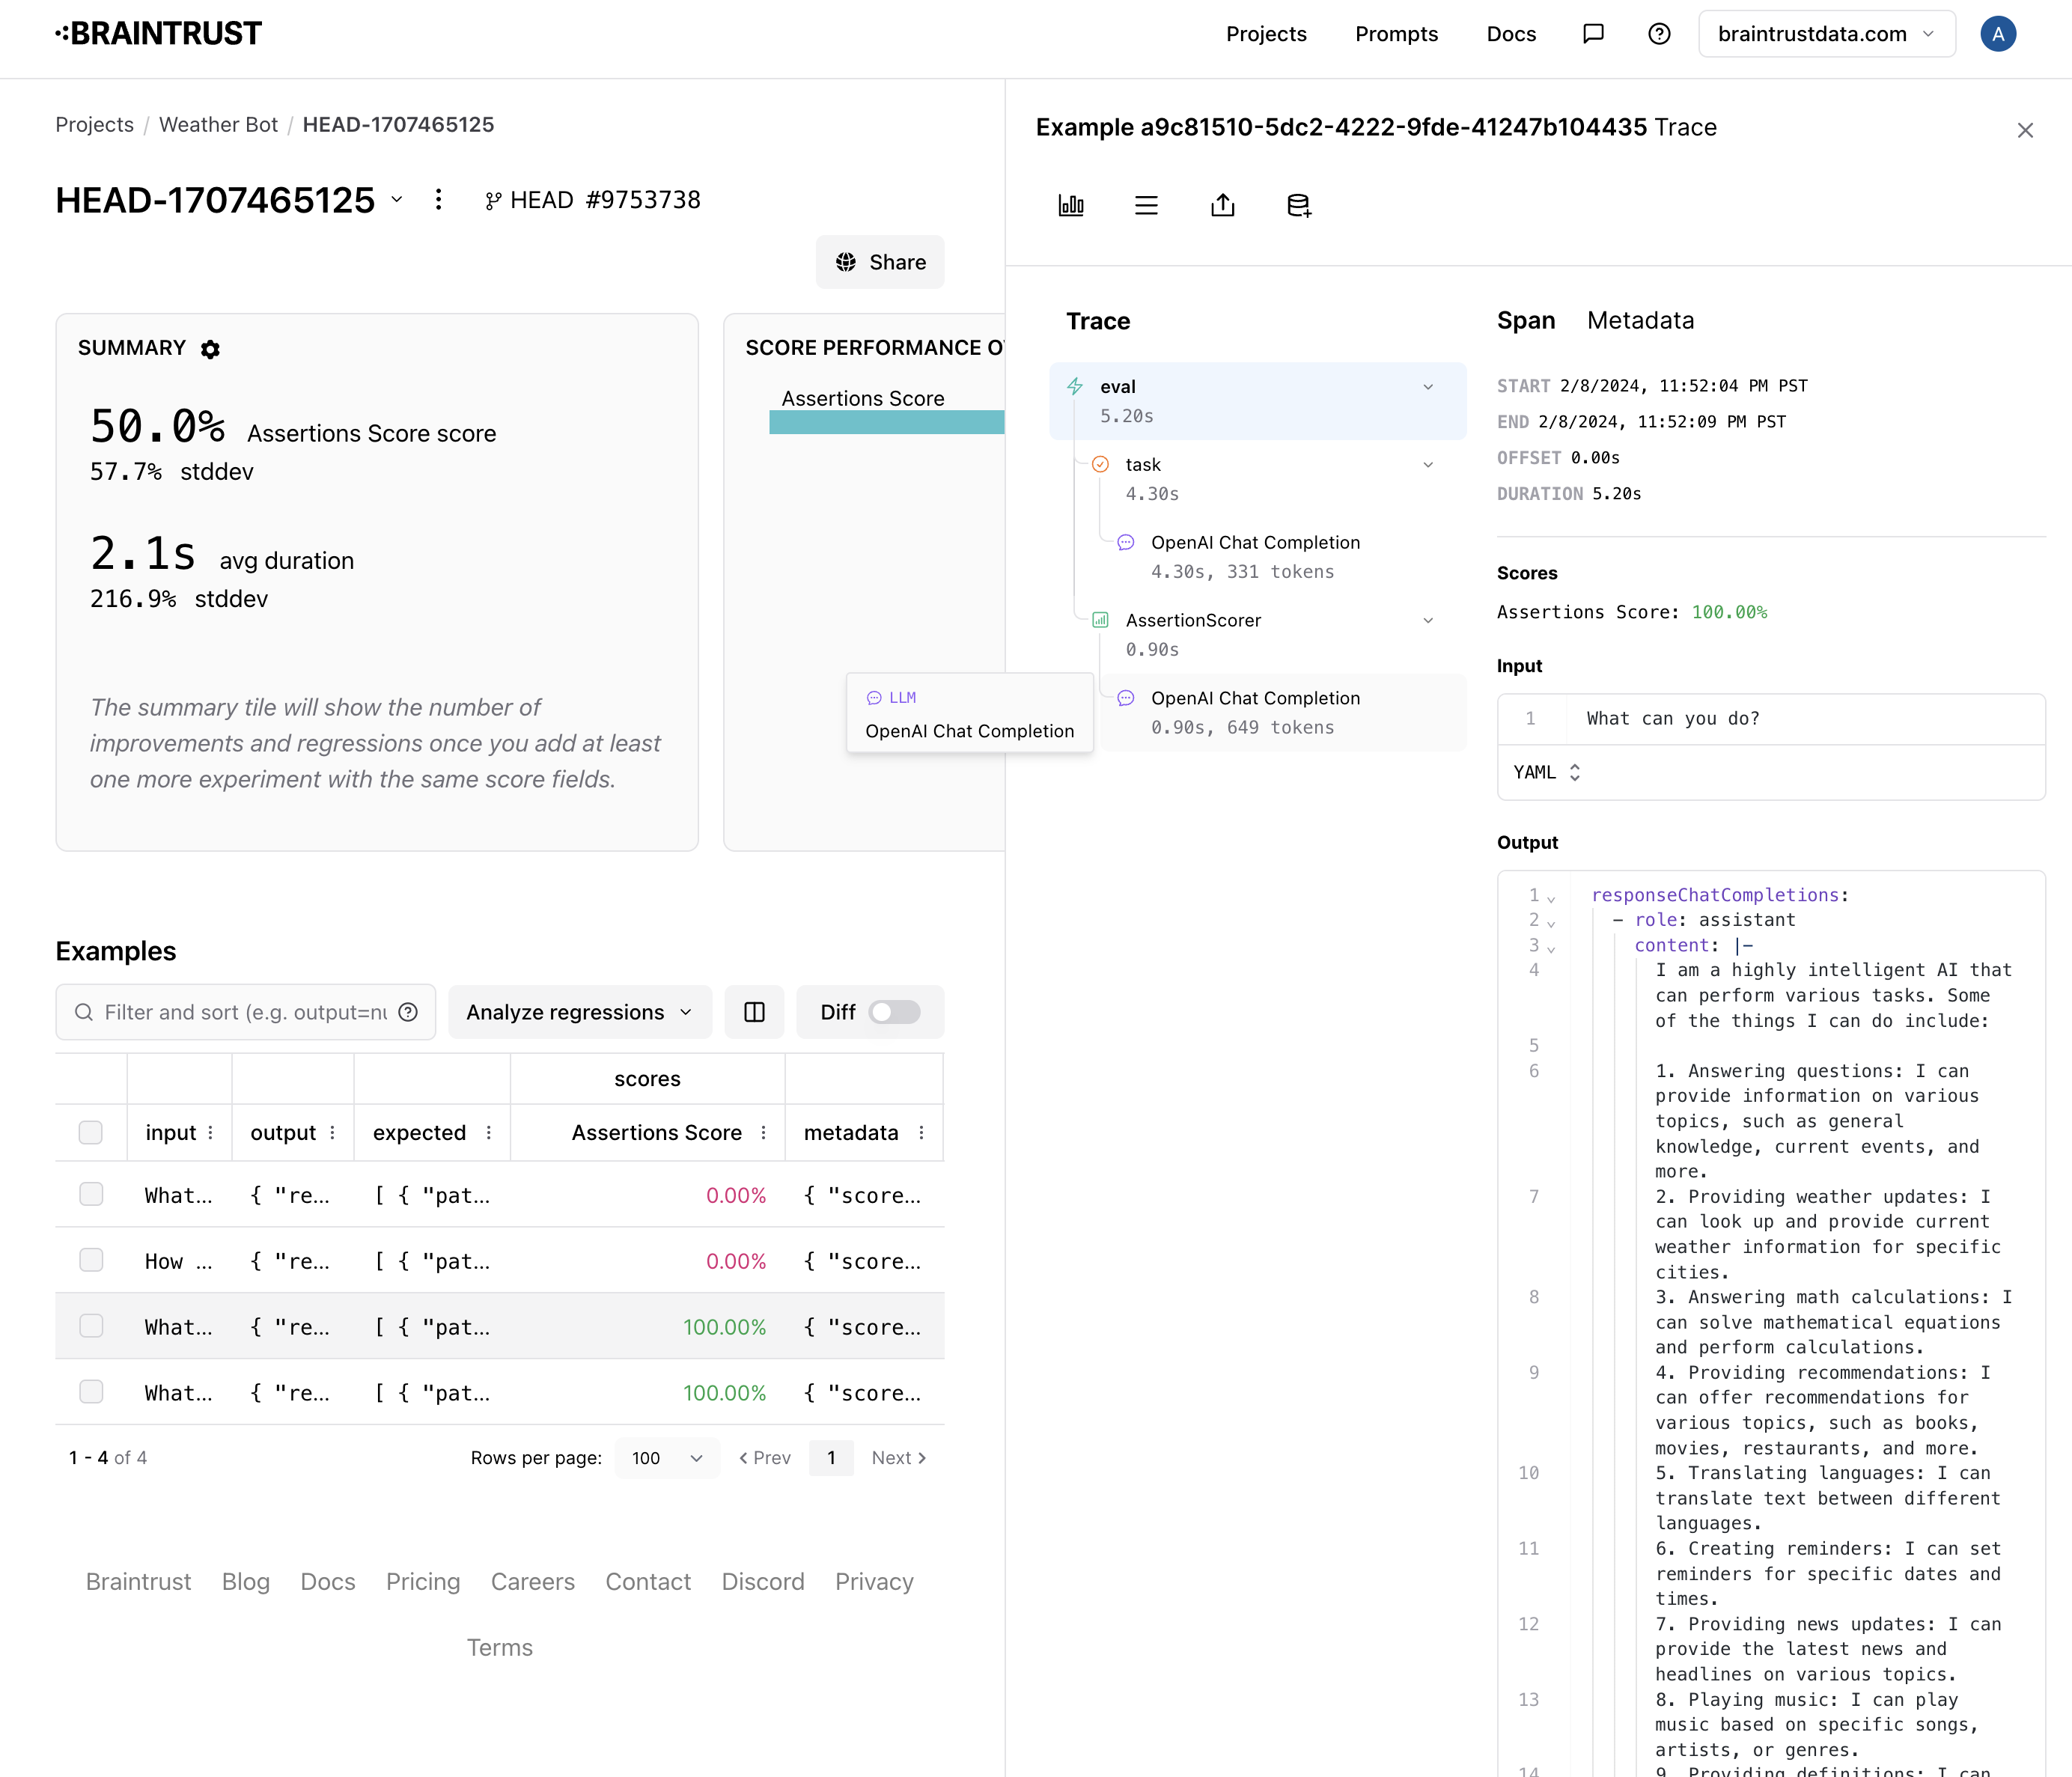Viewport: 2072px width, 1777px height.
Task: Click the Share button
Action: 880,262
